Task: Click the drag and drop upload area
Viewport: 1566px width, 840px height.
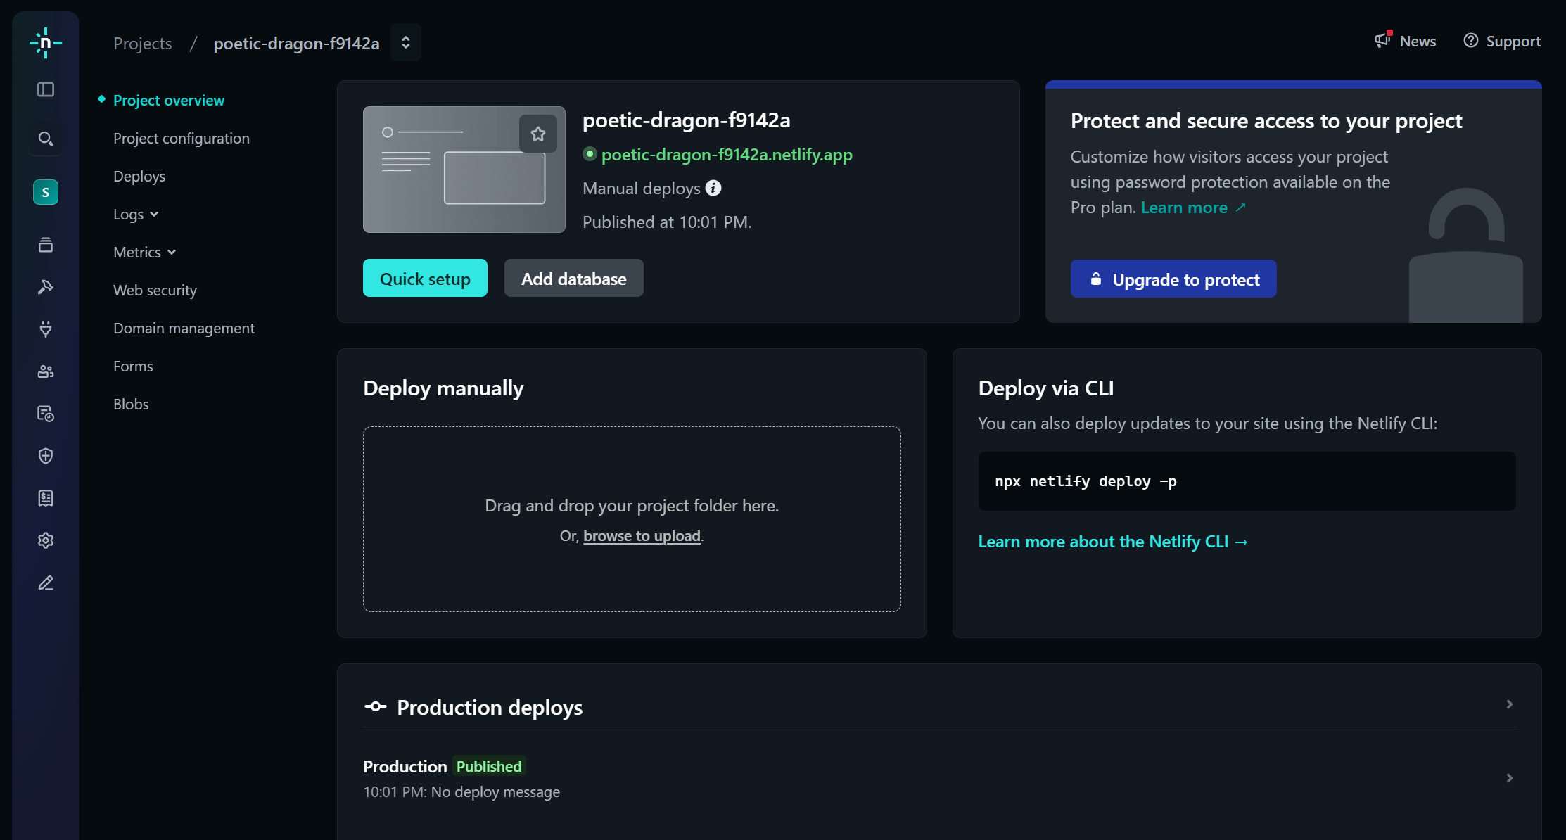Action: [x=632, y=519]
